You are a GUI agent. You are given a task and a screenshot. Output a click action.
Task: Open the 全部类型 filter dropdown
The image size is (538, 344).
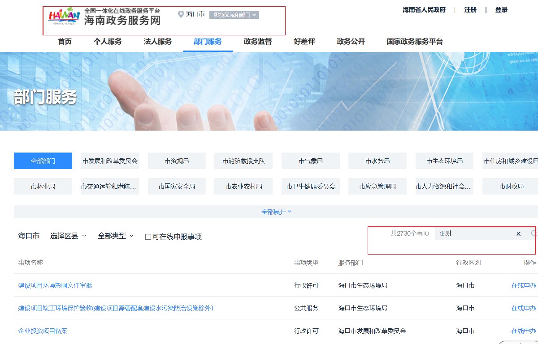tap(116, 236)
